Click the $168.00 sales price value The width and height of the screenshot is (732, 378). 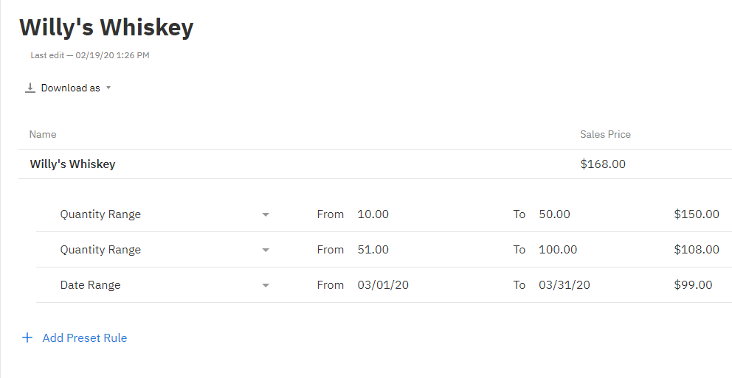(x=603, y=164)
